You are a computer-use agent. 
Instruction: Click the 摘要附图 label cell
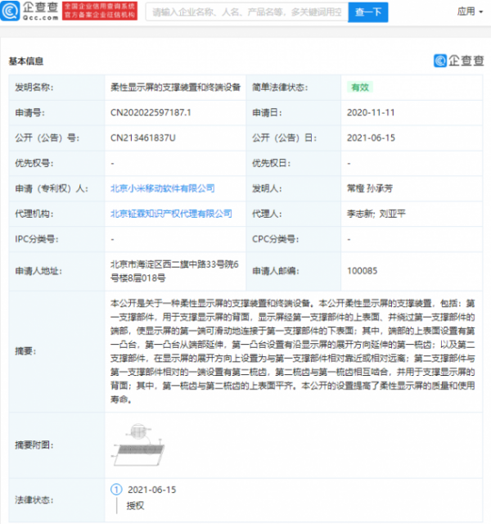(56, 445)
